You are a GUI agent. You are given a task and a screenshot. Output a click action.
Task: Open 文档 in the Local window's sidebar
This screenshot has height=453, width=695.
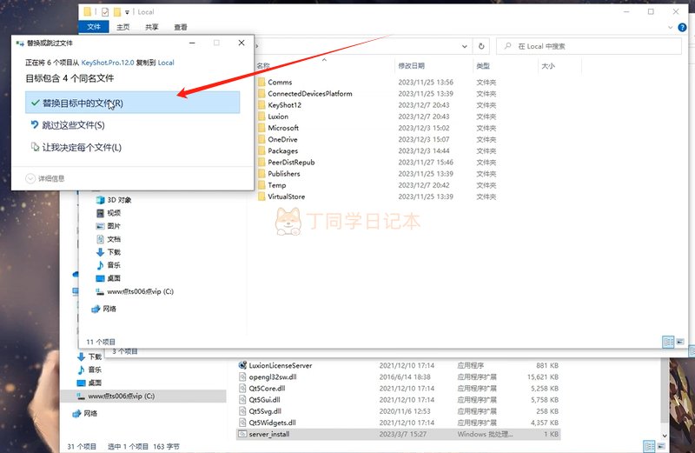[109, 239]
